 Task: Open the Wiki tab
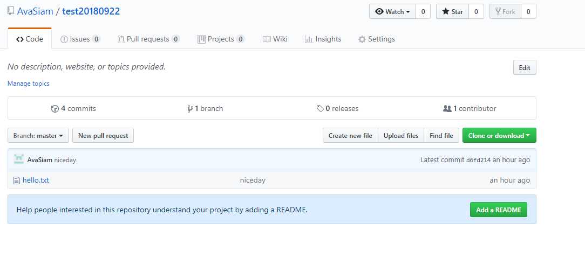[275, 39]
